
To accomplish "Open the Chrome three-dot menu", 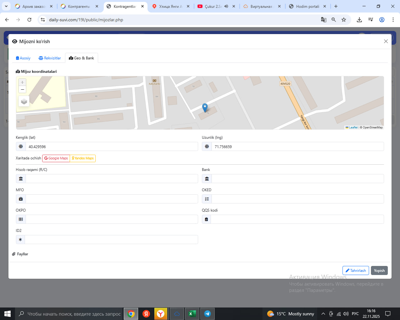I will (x=393, y=20).
